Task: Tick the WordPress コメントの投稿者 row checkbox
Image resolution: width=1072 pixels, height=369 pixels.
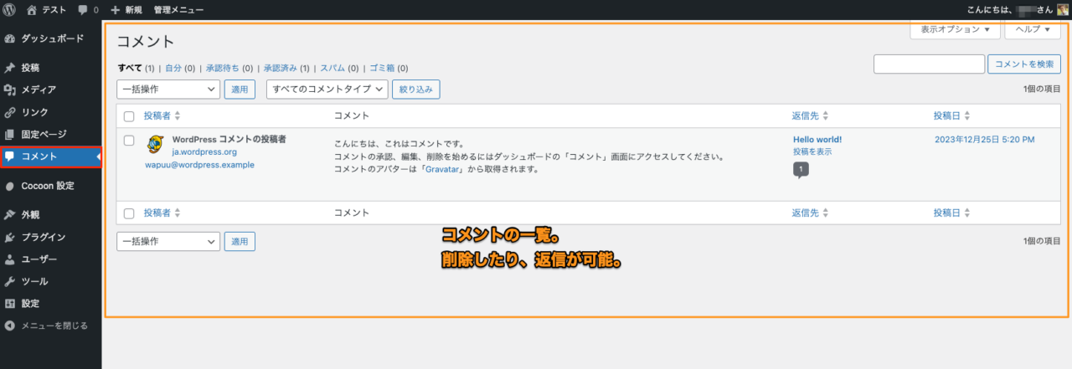Action: pyautogui.click(x=129, y=141)
